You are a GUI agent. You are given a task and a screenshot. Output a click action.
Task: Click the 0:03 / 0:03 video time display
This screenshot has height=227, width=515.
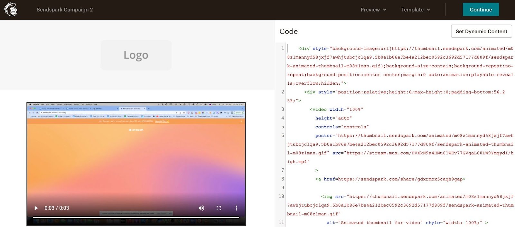57,208
